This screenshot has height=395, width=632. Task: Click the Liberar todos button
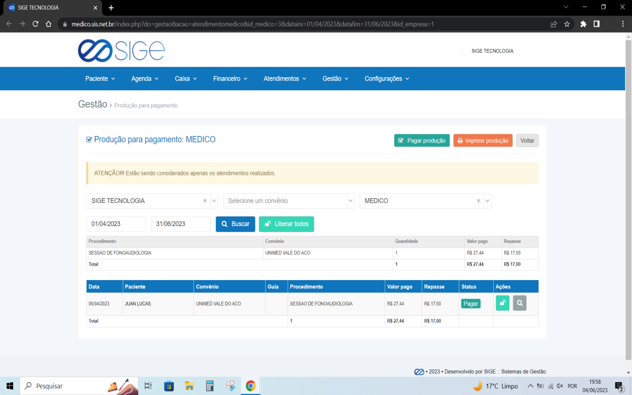coord(286,224)
